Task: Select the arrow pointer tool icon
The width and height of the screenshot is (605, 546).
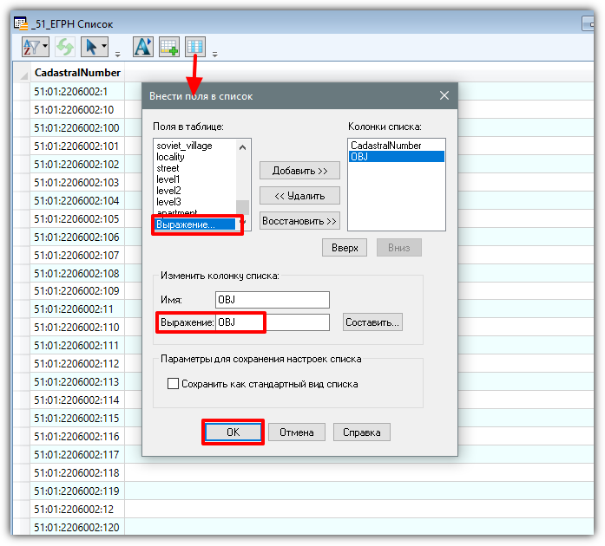Action: pyautogui.click(x=90, y=47)
